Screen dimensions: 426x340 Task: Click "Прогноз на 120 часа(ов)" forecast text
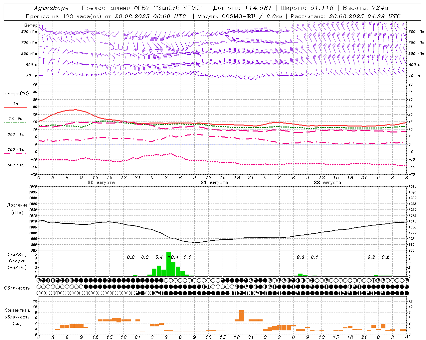[64, 16]
